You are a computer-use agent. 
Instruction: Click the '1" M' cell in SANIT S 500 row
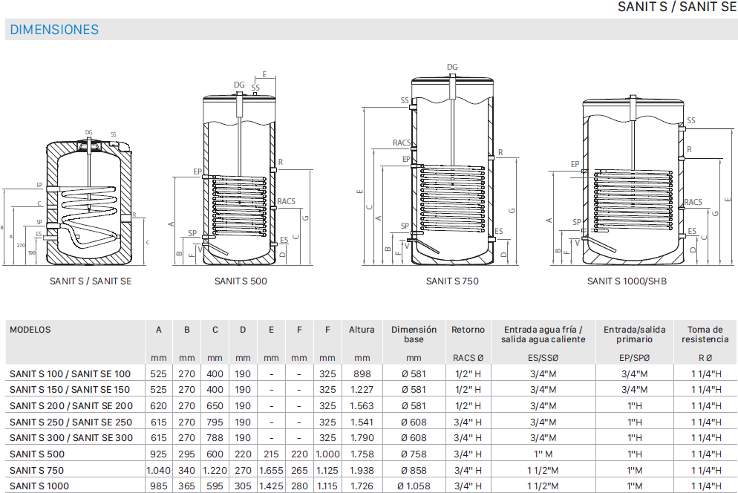point(543,454)
